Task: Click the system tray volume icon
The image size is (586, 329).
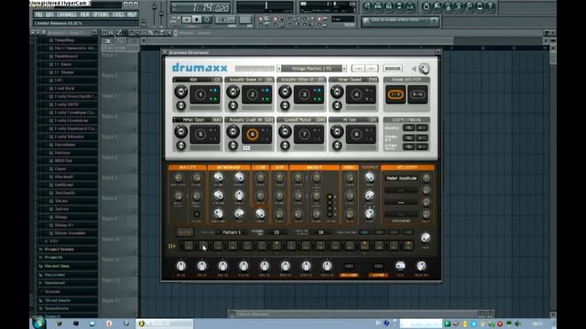Action: 518,324
